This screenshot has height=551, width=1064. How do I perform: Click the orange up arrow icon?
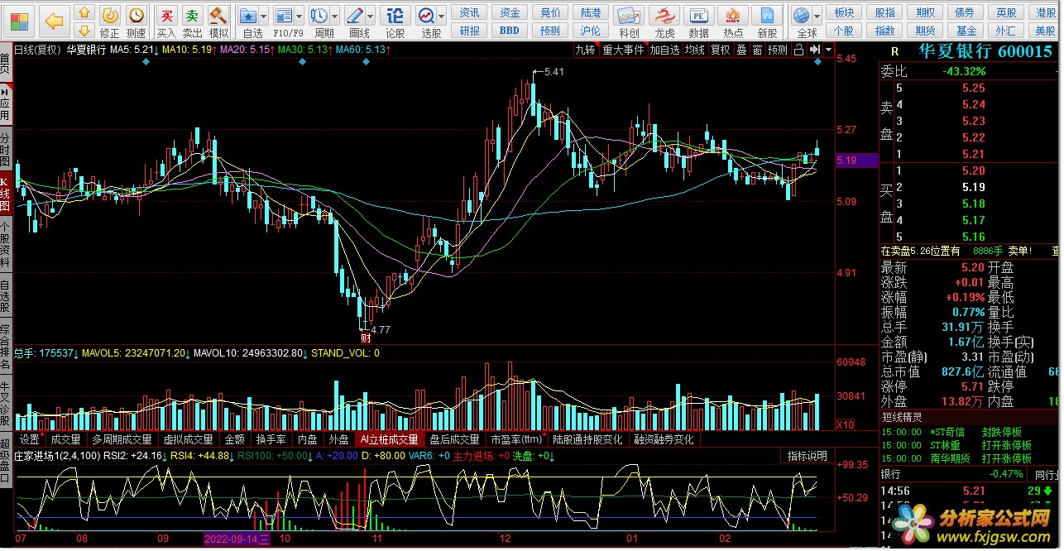coord(84,12)
